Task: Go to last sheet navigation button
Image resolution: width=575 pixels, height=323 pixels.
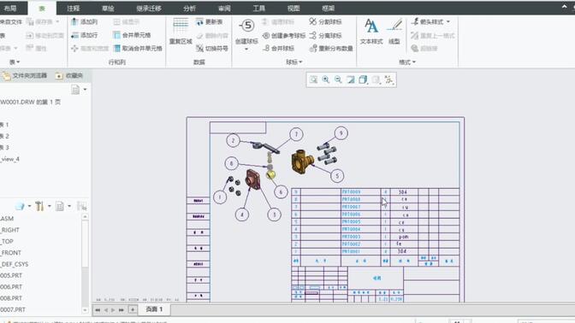Action: pyautogui.click(x=122, y=310)
